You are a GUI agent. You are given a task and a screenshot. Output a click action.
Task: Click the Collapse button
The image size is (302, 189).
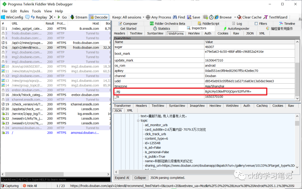coord(140,178)
